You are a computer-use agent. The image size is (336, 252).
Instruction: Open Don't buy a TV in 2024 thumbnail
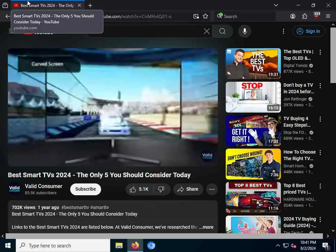253,97
